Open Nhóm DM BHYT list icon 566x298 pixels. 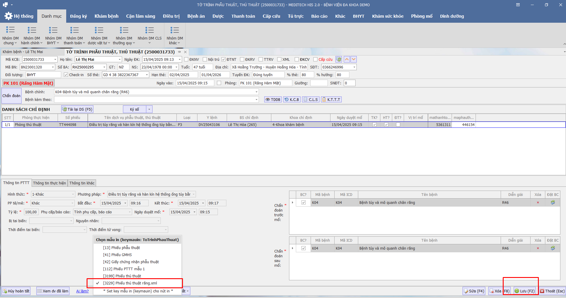[53, 30]
